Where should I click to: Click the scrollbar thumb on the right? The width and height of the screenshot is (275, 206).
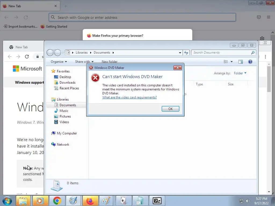tap(269, 79)
